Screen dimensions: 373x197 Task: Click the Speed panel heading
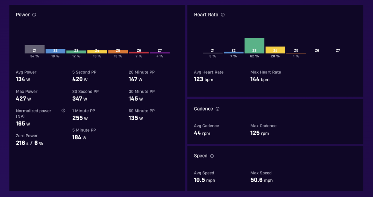(201, 156)
